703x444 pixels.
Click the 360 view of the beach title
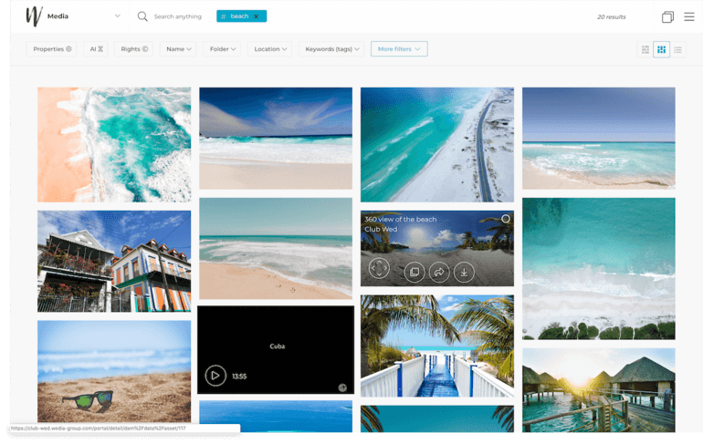(x=401, y=220)
